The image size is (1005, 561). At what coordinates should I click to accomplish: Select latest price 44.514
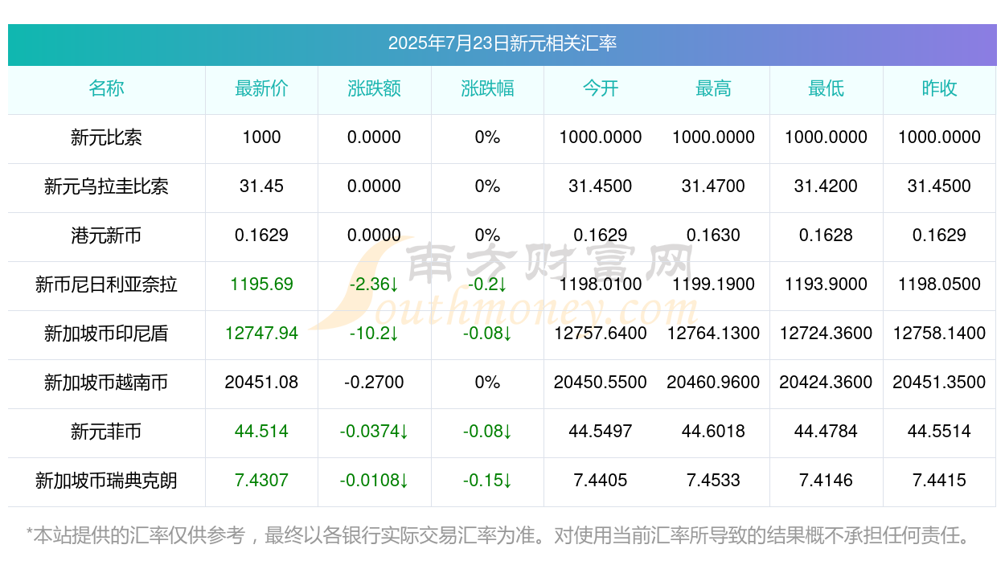click(x=261, y=432)
